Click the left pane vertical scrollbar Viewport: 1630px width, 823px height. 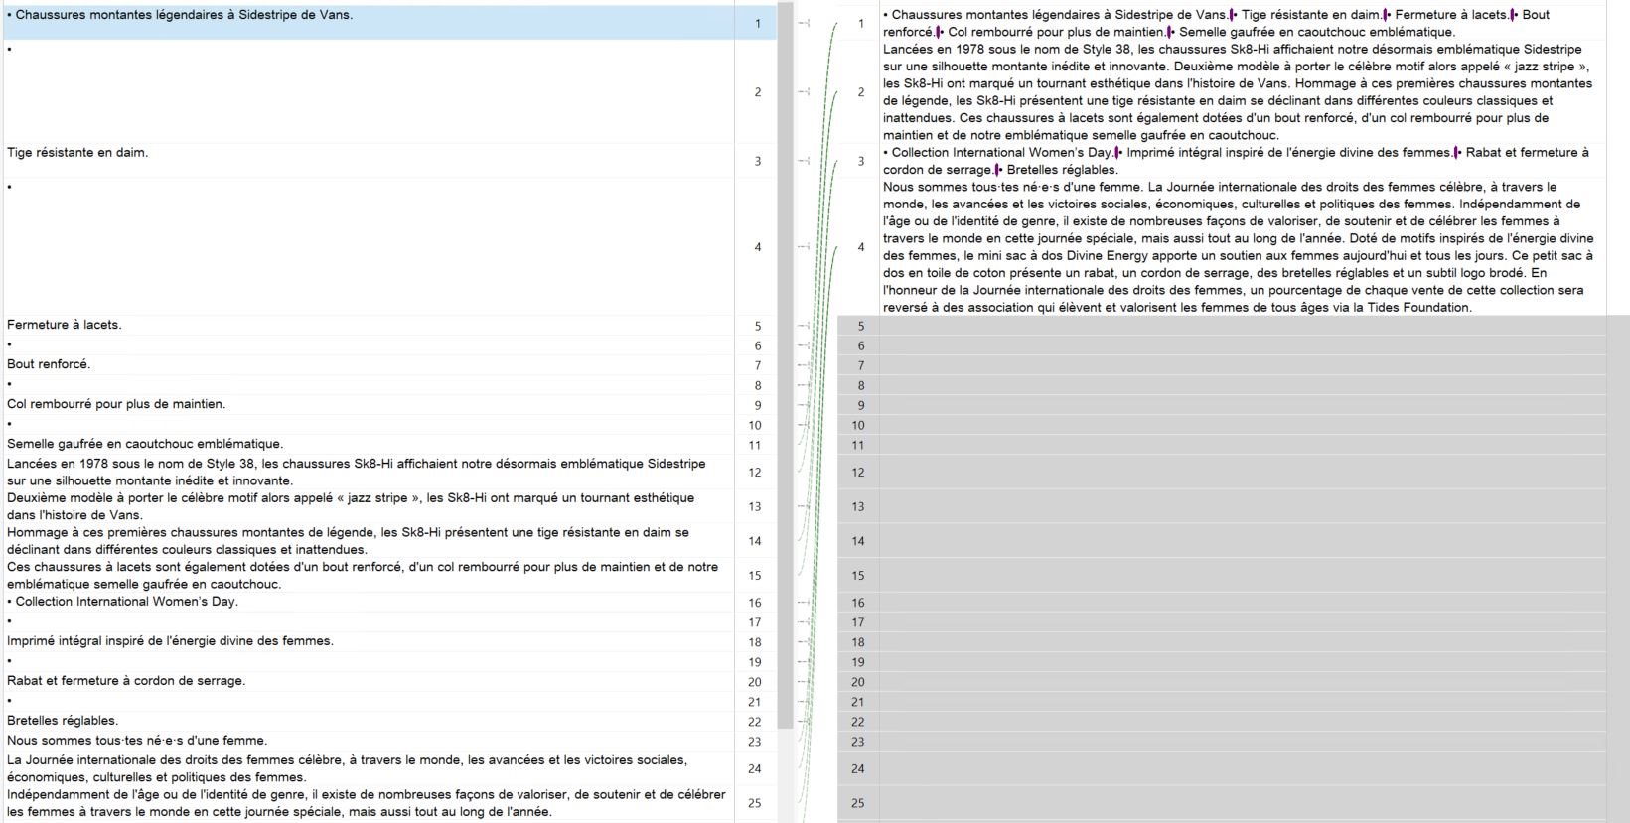(x=785, y=298)
